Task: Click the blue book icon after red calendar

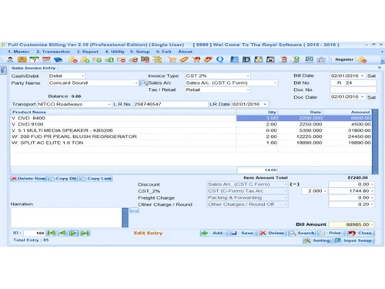Action: pos(59,59)
